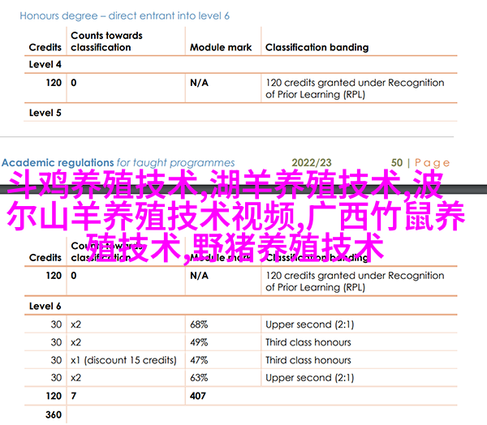Click the '63%' module mark

pos(199,378)
